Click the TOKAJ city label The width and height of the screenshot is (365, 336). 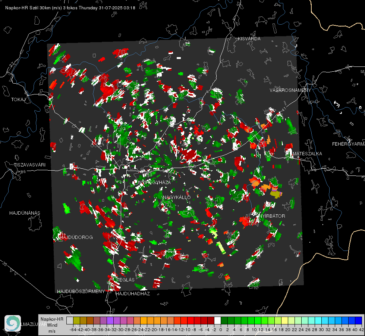coord(18,100)
